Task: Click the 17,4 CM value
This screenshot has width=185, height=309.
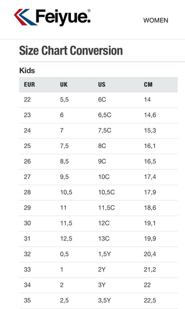Action: pyautogui.click(x=150, y=177)
